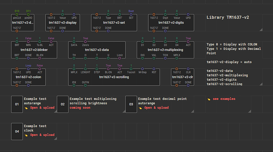This screenshot has width=273, height=152.
Task: Click the SET pulse pin on tm1637-v2-set
Action: pos(131,15)
